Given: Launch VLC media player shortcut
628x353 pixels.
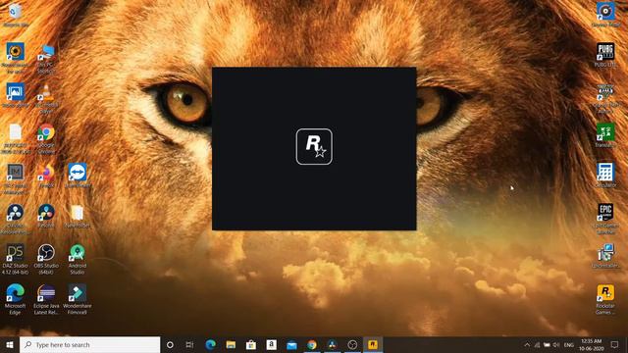Looking at the screenshot, I should (x=46, y=98).
